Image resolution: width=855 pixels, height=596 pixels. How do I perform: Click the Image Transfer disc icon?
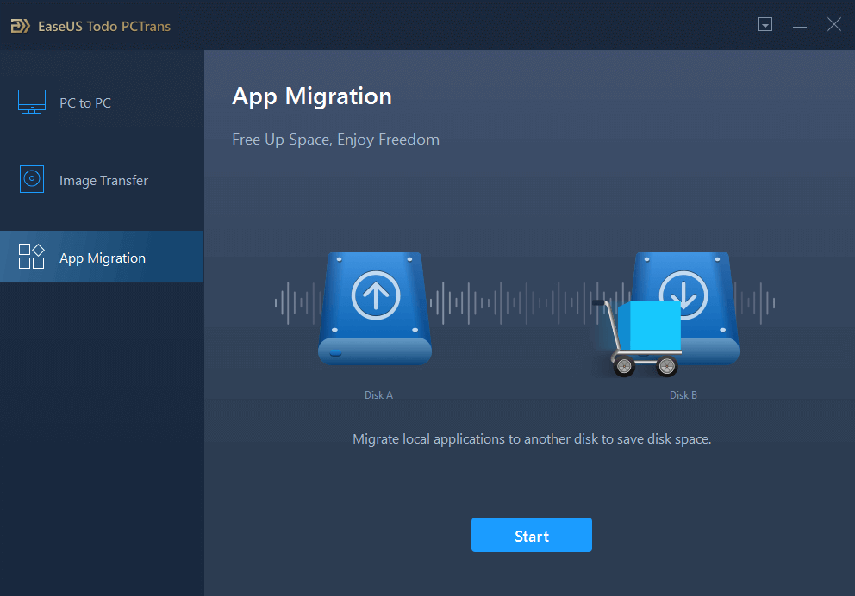(x=32, y=178)
